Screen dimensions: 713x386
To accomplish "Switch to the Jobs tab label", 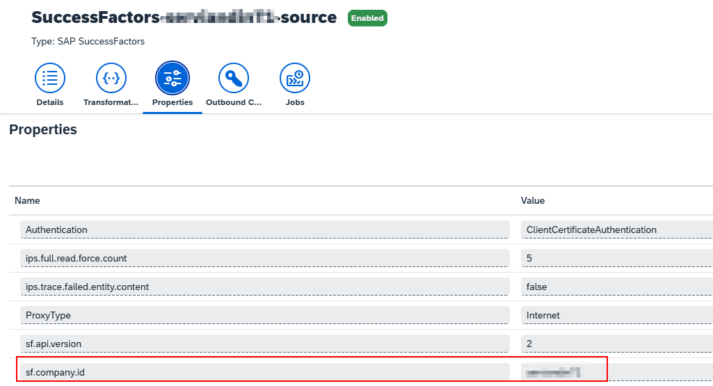I will 295,102.
